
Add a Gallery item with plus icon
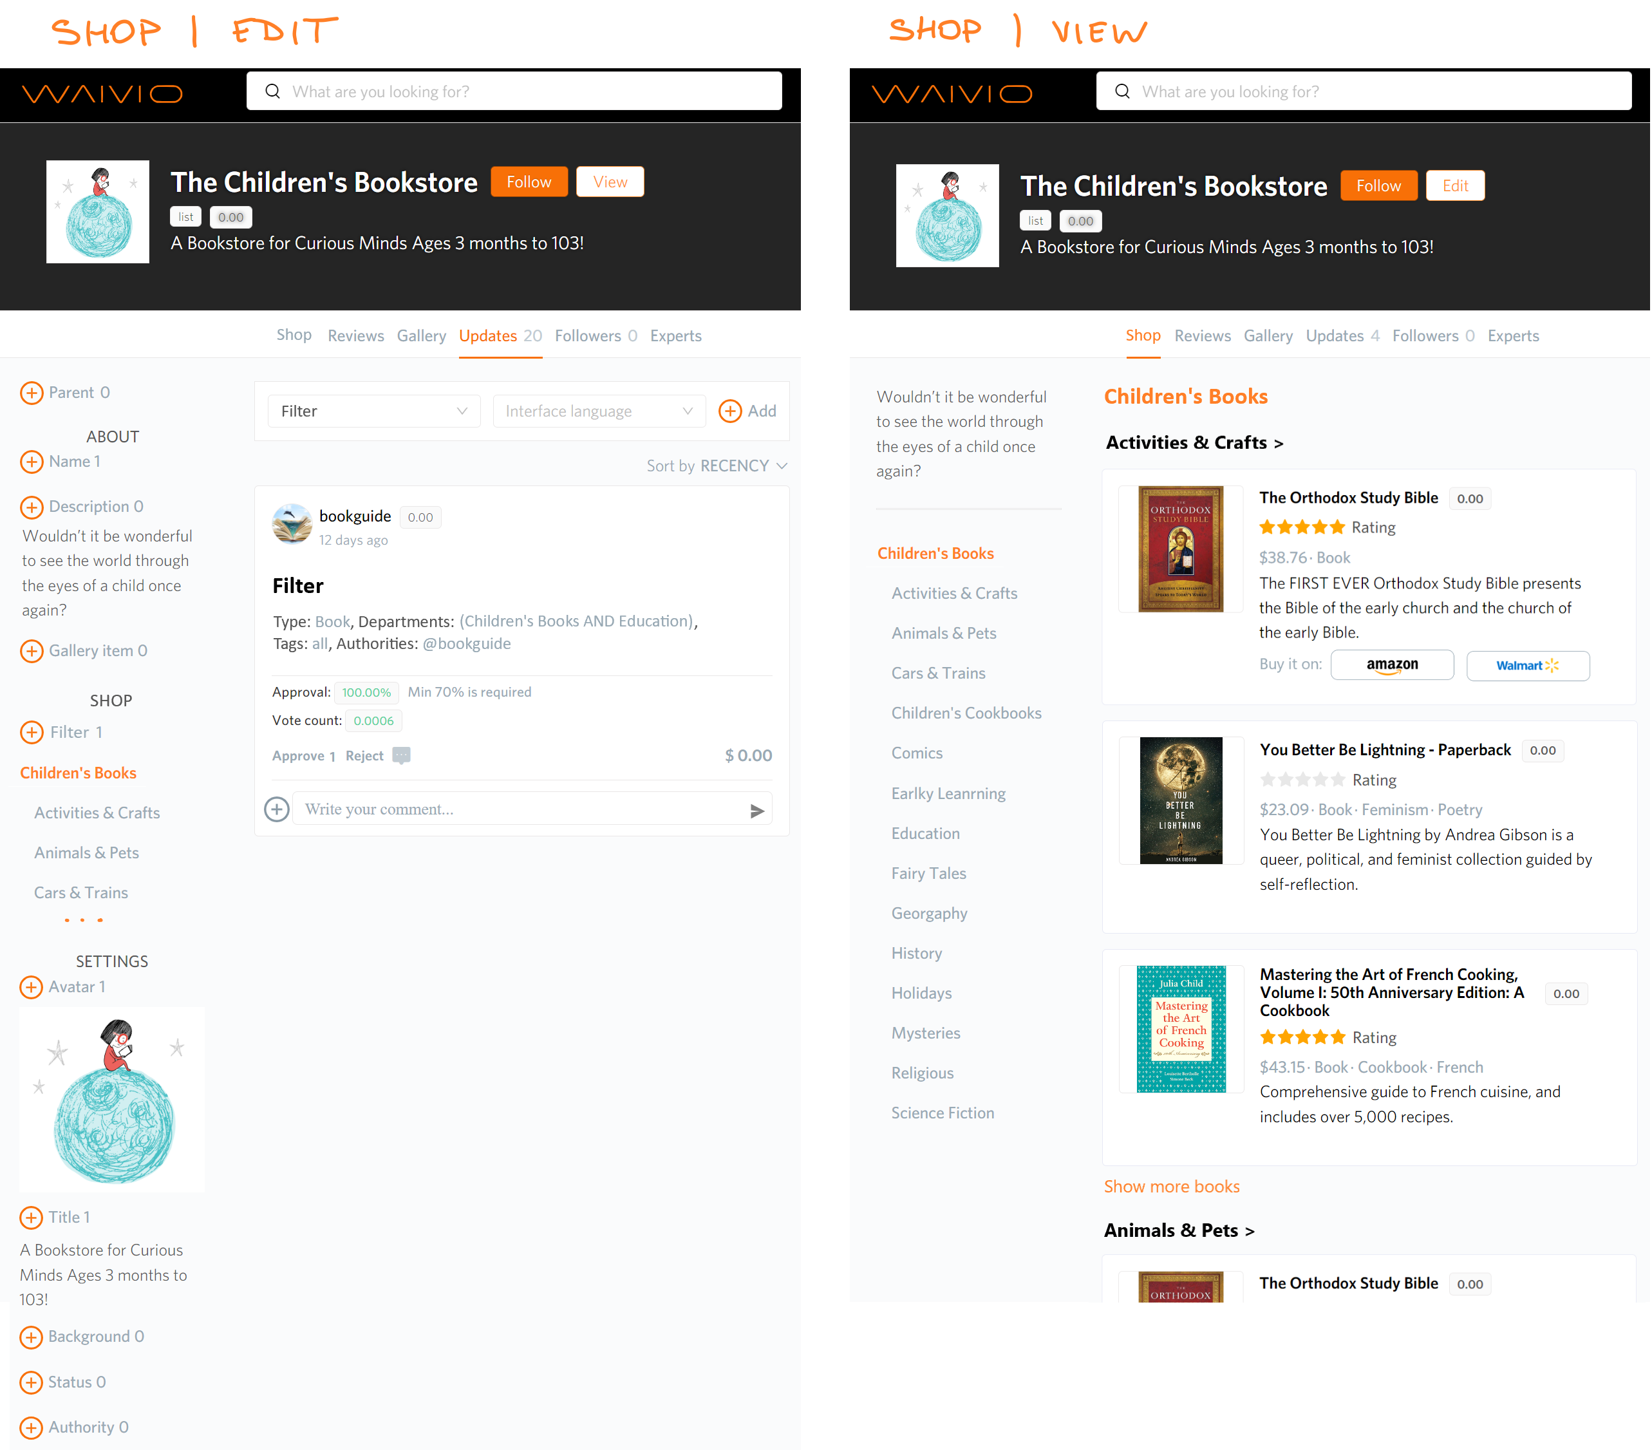coord(32,652)
